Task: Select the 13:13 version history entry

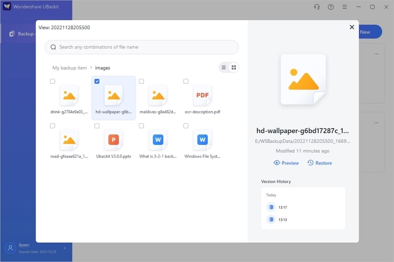Action: 303,220
